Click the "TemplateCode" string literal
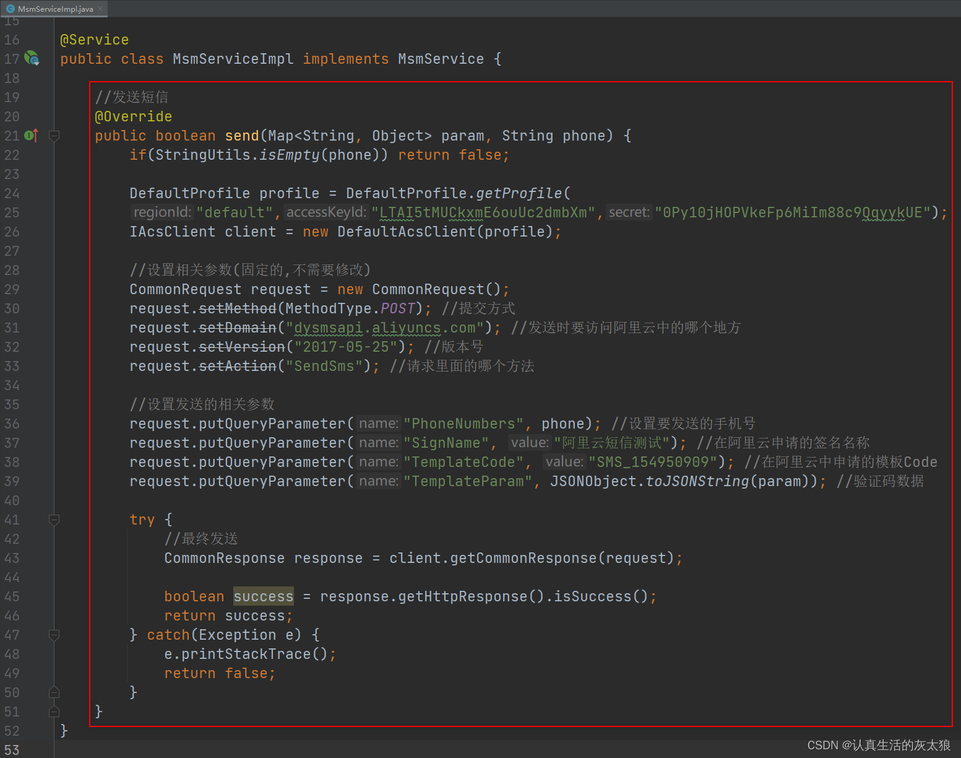This screenshot has height=758, width=961. pos(463,462)
